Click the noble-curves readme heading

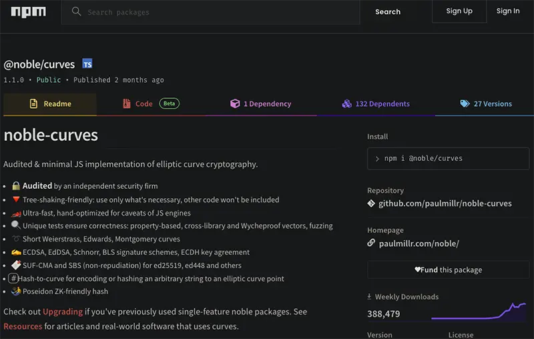pyautogui.click(x=51, y=135)
